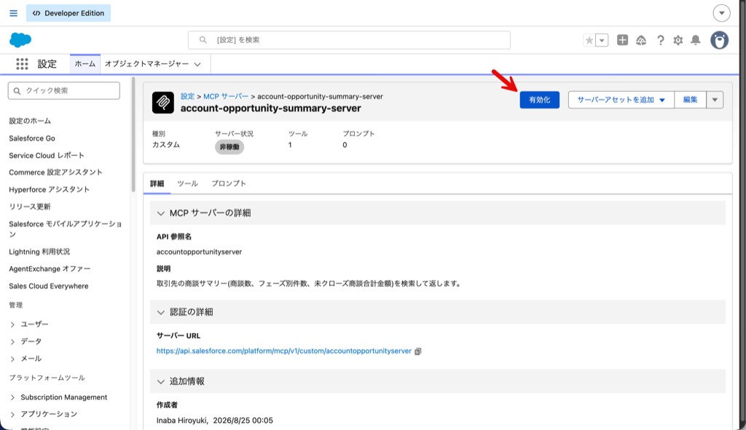Viewport: 746px width, 430px height.
Task: Click the 非稼働 server status badge
Action: [x=229, y=146]
